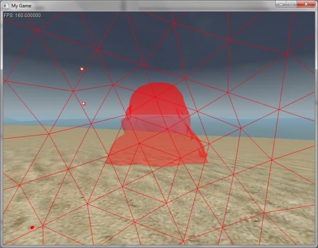Image resolution: width=318 pixels, height=248 pixels.
Task: Minimize the My Game window
Action: (x=281, y=4)
